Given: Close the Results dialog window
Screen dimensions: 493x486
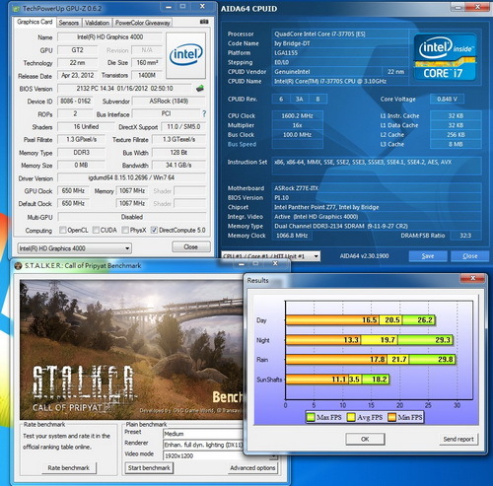Looking at the screenshot, I should click(472, 278).
